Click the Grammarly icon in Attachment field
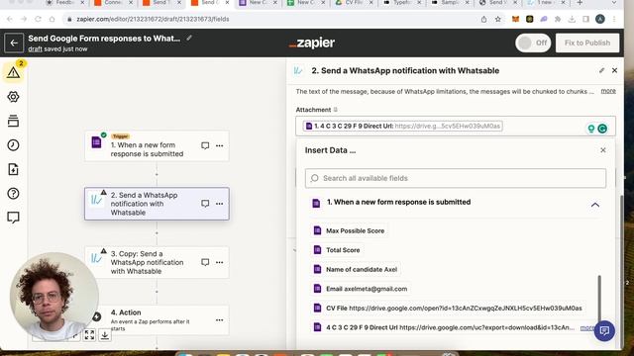Screen dimensions: 634x356 [x=602, y=129]
